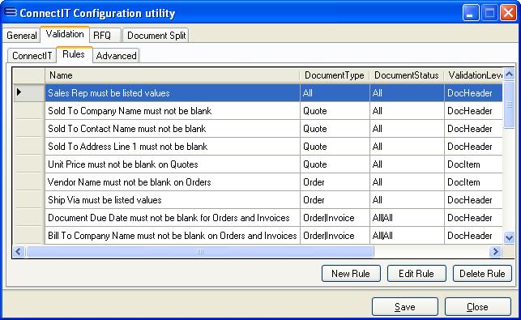This screenshot has width=521, height=320.
Task: Sort by the DocumentStatus column header
Action: click(407, 75)
